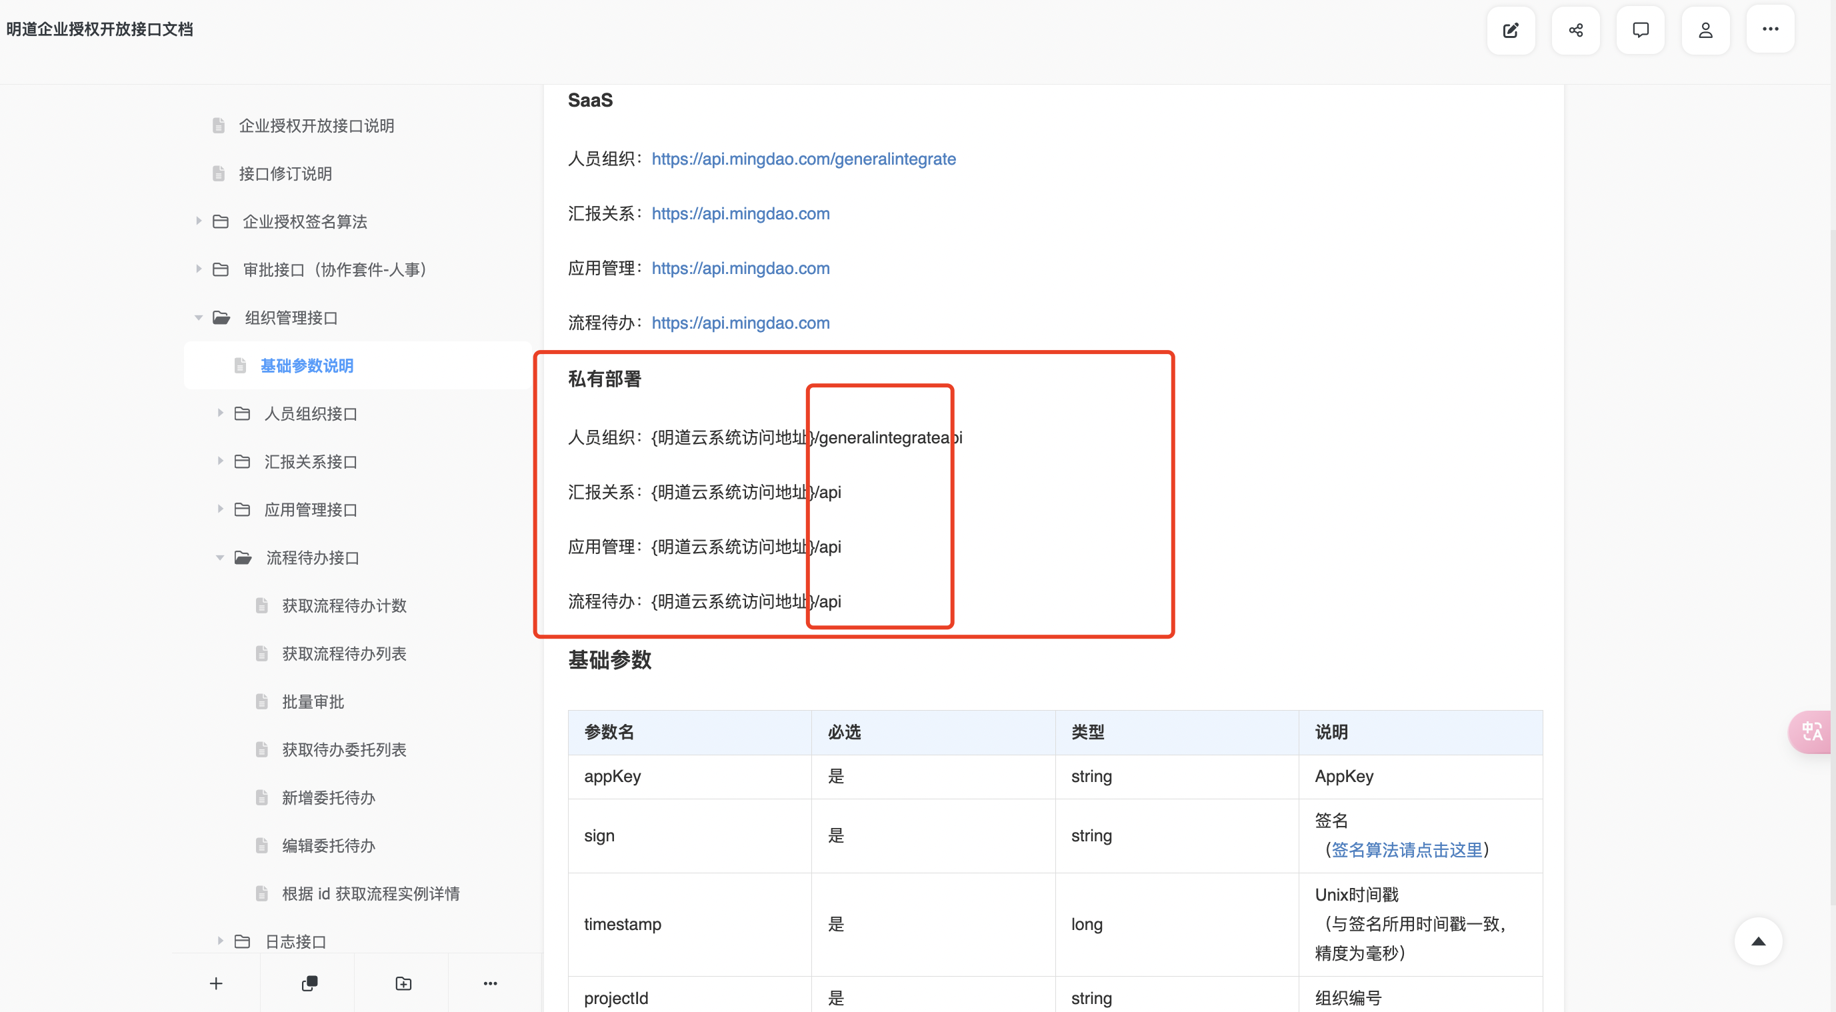Expand the 企业授权签名算法 folder

tap(199, 221)
